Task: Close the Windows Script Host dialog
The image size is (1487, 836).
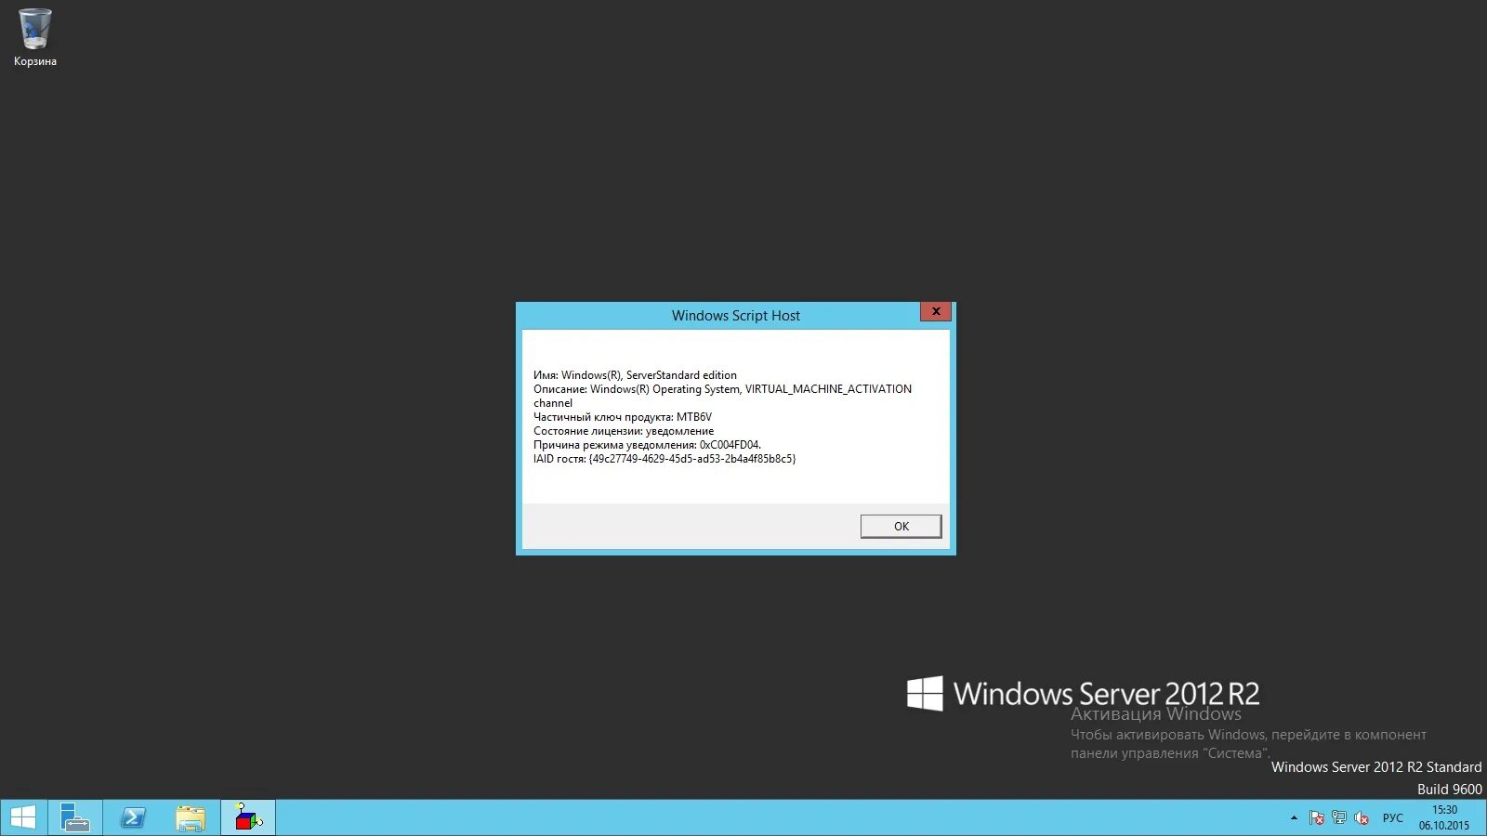Action: 936,311
